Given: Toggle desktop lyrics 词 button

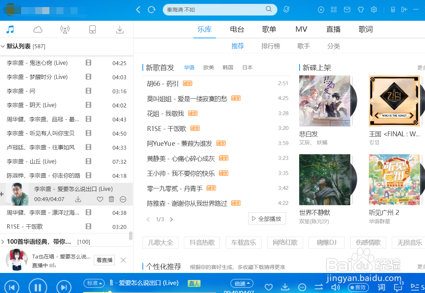Looking at the screenshot, I should click(x=381, y=287).
